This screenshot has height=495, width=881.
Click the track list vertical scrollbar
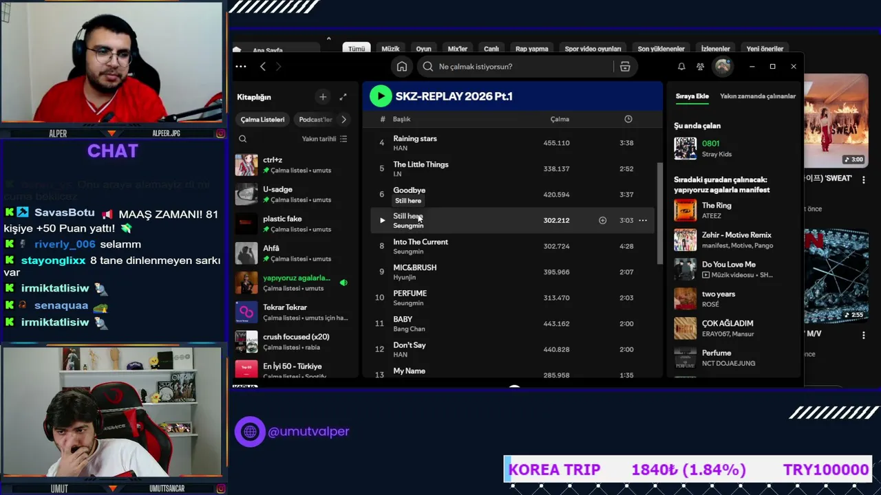coord(659,213)
